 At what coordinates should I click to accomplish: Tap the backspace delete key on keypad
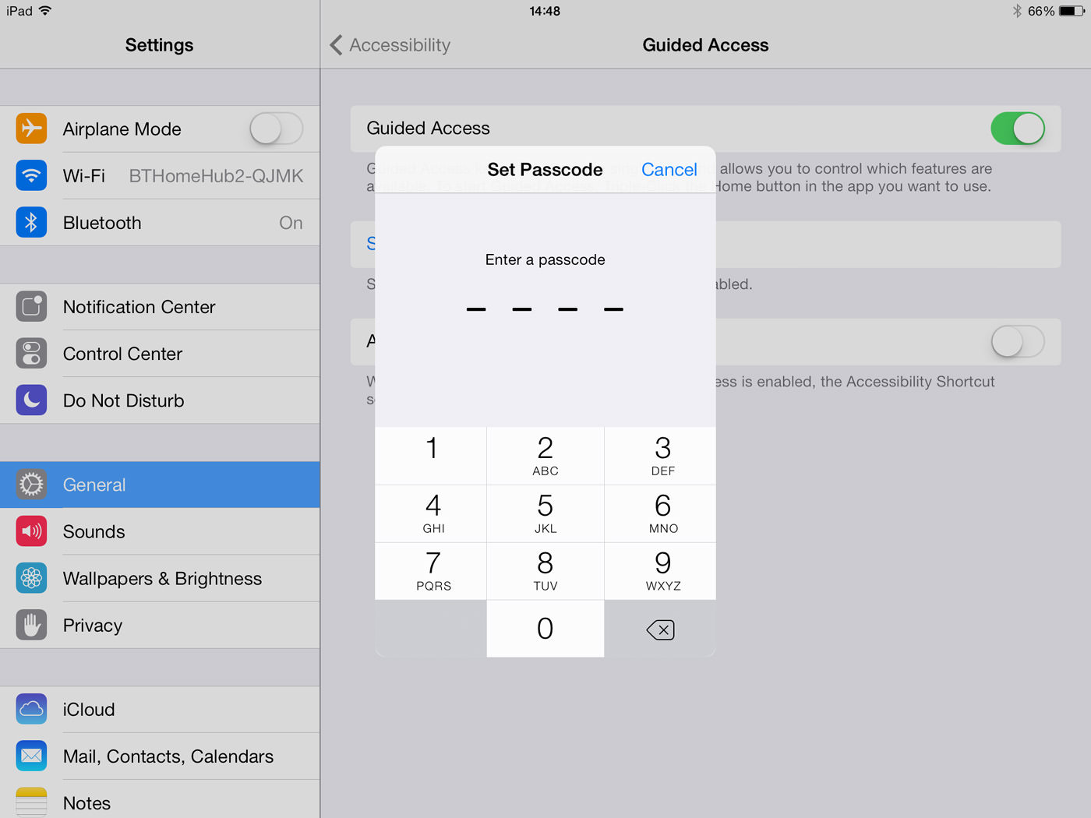[660, 629]
